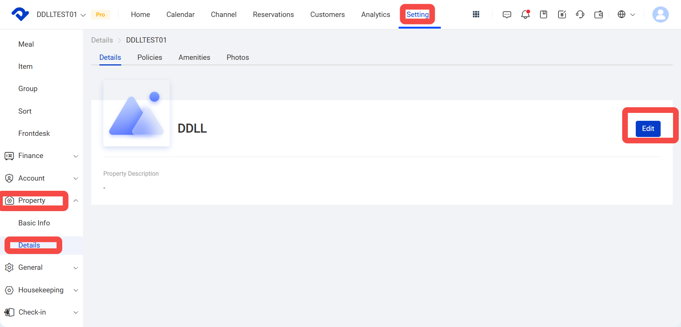The image size is (681, 327).
Task: Expand the Finance chevron
Action: (x=76, y=156)
